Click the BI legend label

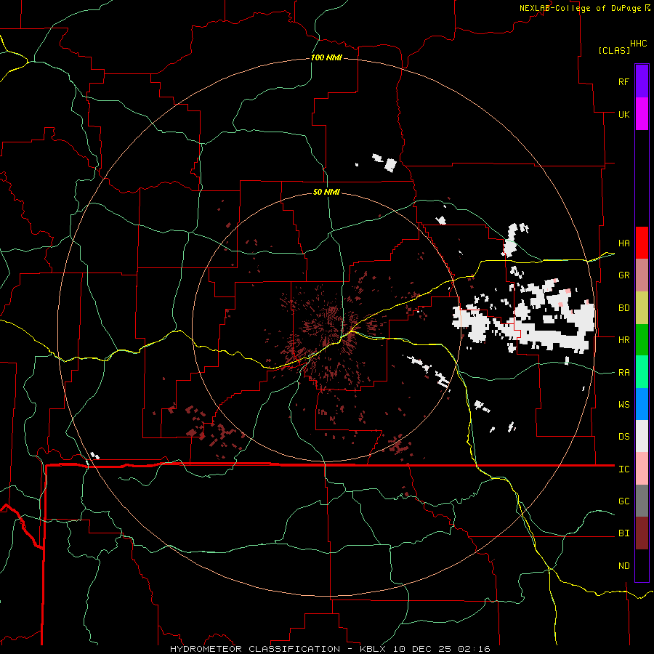pyautogui.click(x=623, y=533)
